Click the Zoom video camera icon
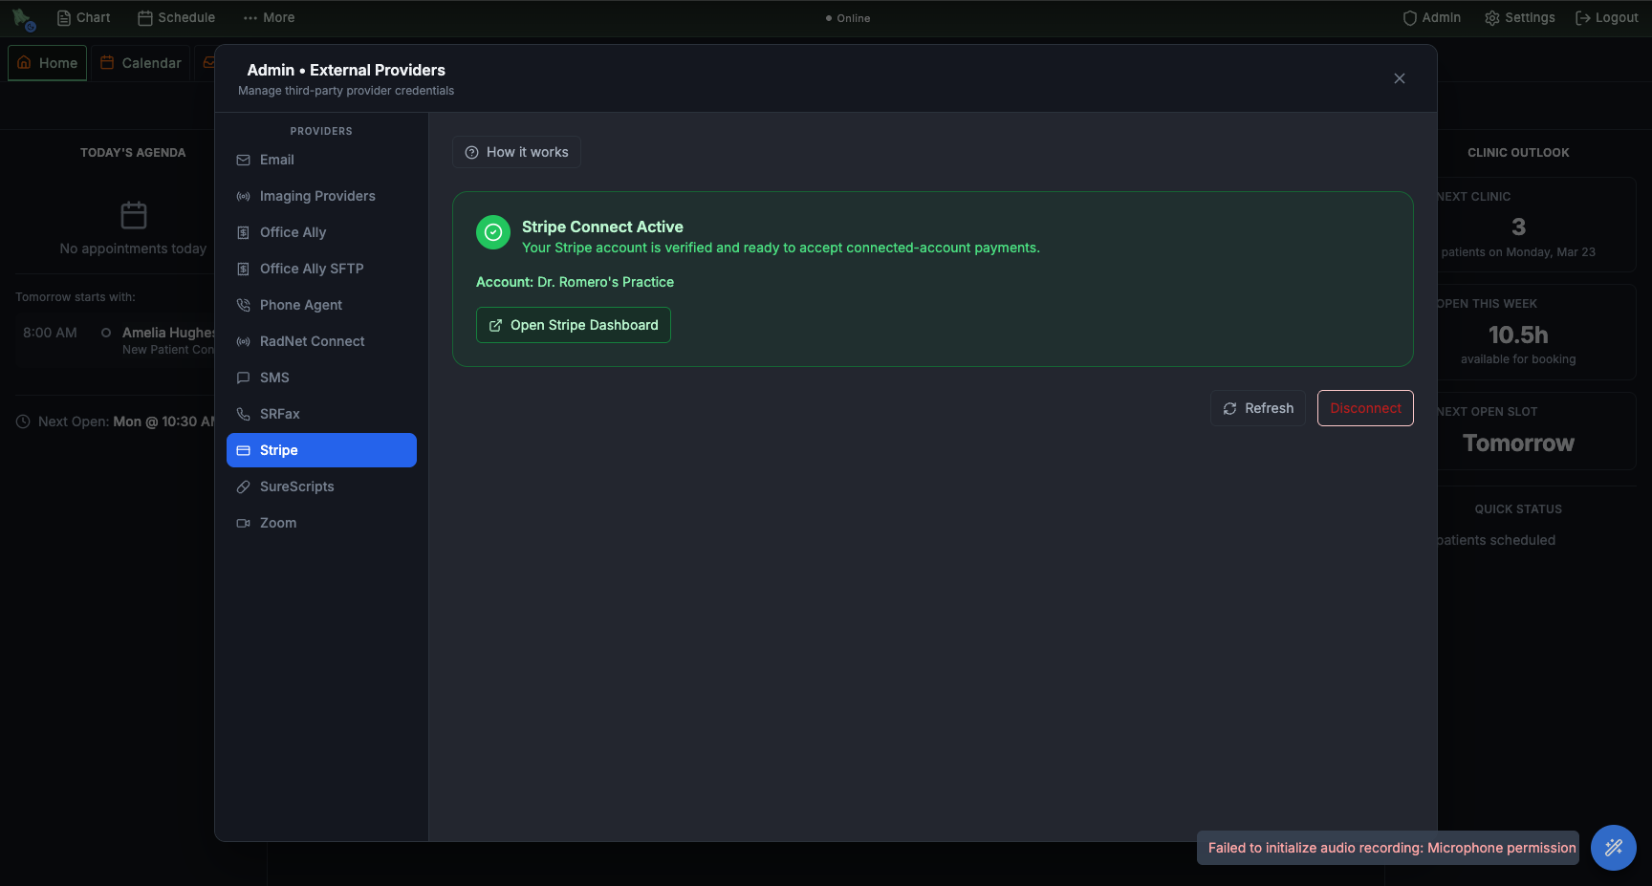The height and width of the screenshot is (886, 1652). pos(244,524)
